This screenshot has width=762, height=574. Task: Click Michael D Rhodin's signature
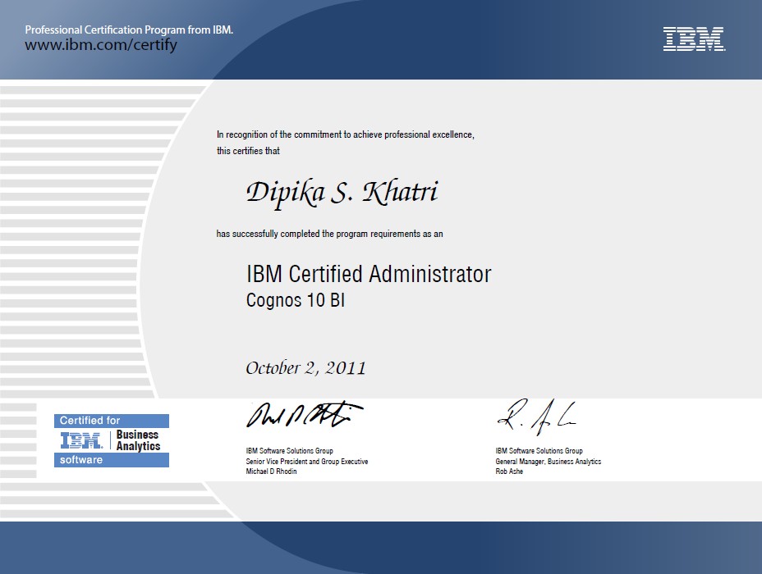(x=305, y=414)
